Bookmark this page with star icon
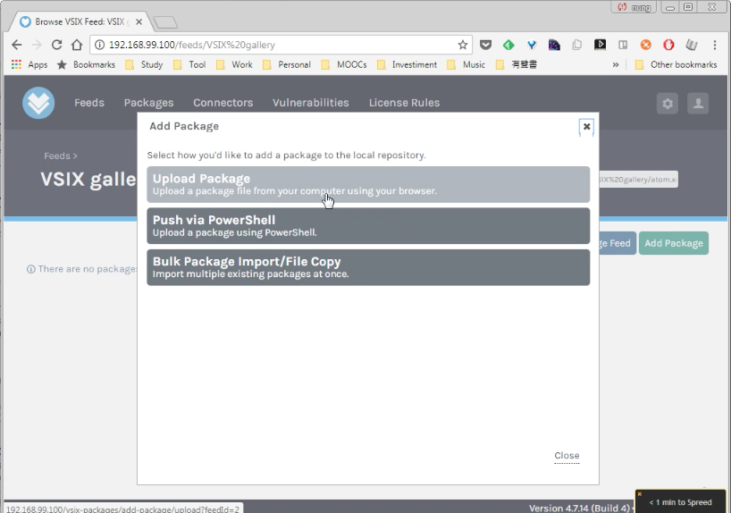731x513 pixels. (x=463, y=45)
